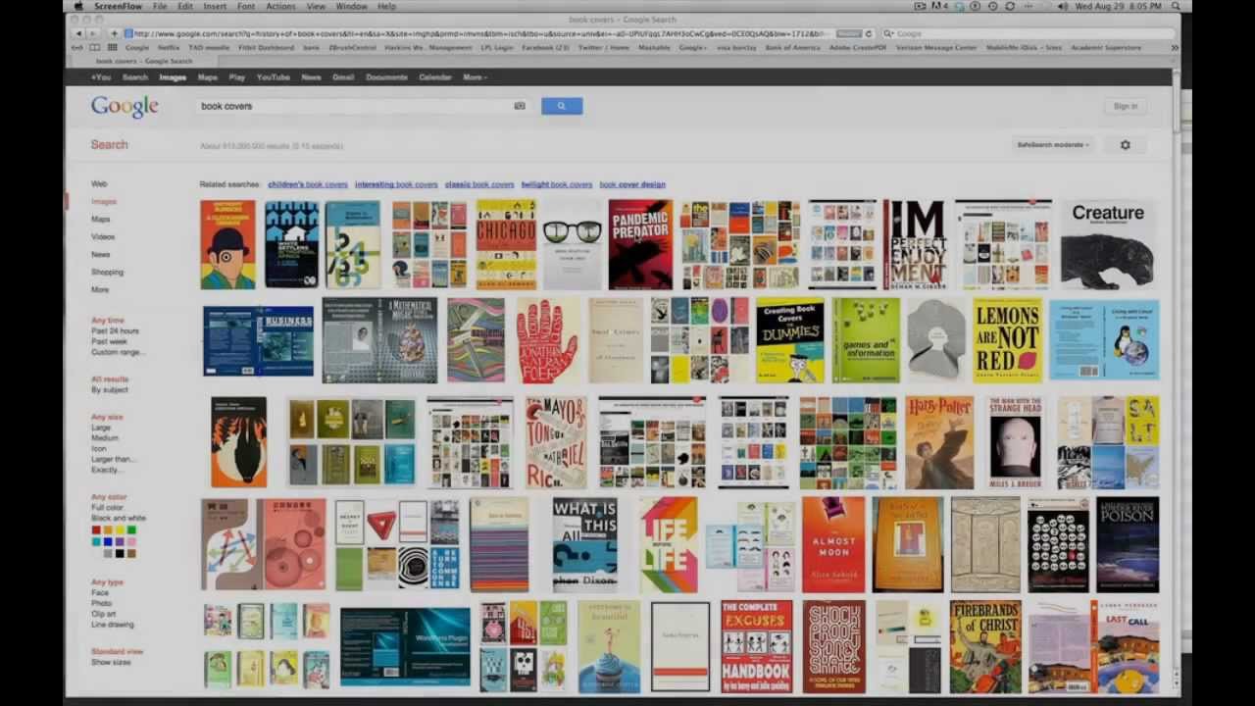Switch to Maps in black bar
This screenshot has height=706, width=1255.
point(208,77)
